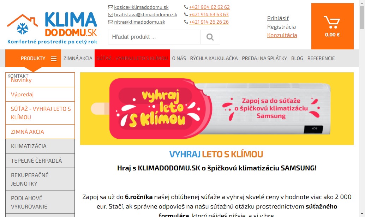
Task: Open the RÝCHLA KALKULAČKA menu item
Action: pos(214,58)
